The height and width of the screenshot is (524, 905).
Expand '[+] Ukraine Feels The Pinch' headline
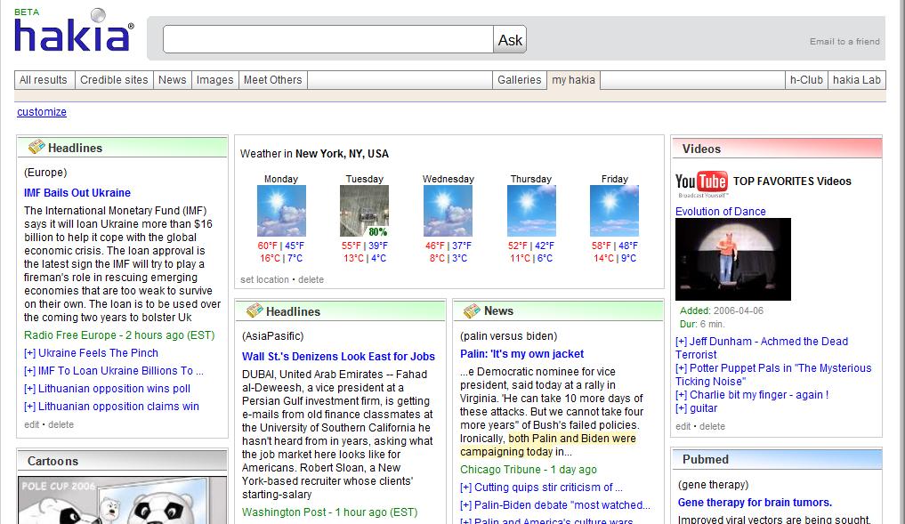[x=91, y=353]
